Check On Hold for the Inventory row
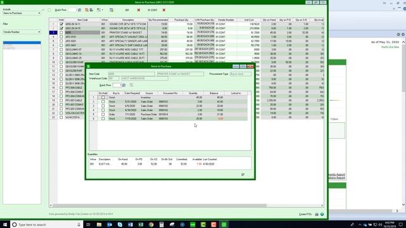Screen dimensions: 406x228 coord(103,98)
